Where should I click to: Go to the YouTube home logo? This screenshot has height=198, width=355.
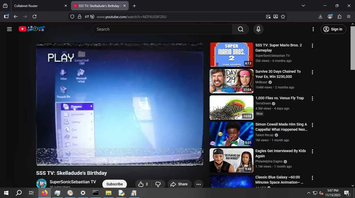pos(32,29)
